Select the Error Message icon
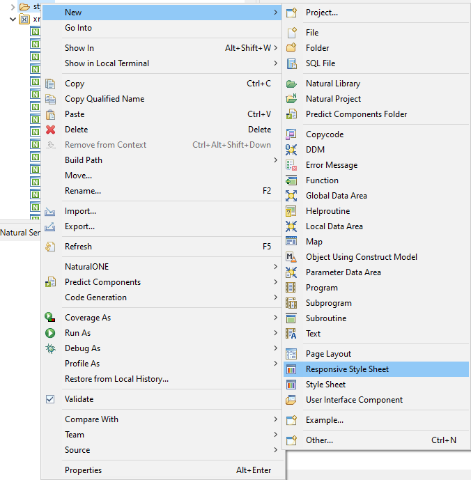Image resolution: width=471 pixels, height=480 pixels. click(291, 165)
